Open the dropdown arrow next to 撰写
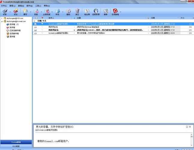This screenshot has width=194, height=150. [x=31, y=12]
